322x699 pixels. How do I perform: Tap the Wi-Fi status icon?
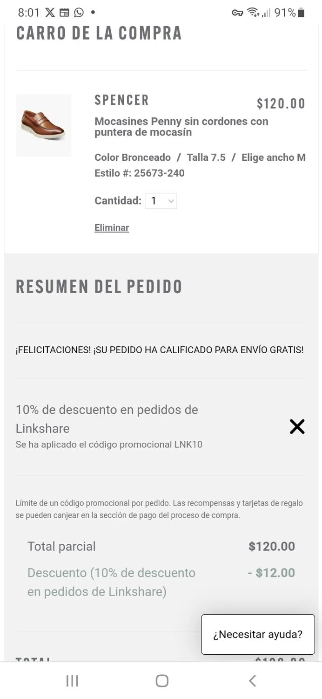[253, 13]
